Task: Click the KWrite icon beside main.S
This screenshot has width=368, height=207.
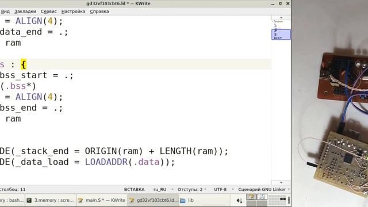Action: click(x=80, y=201)
